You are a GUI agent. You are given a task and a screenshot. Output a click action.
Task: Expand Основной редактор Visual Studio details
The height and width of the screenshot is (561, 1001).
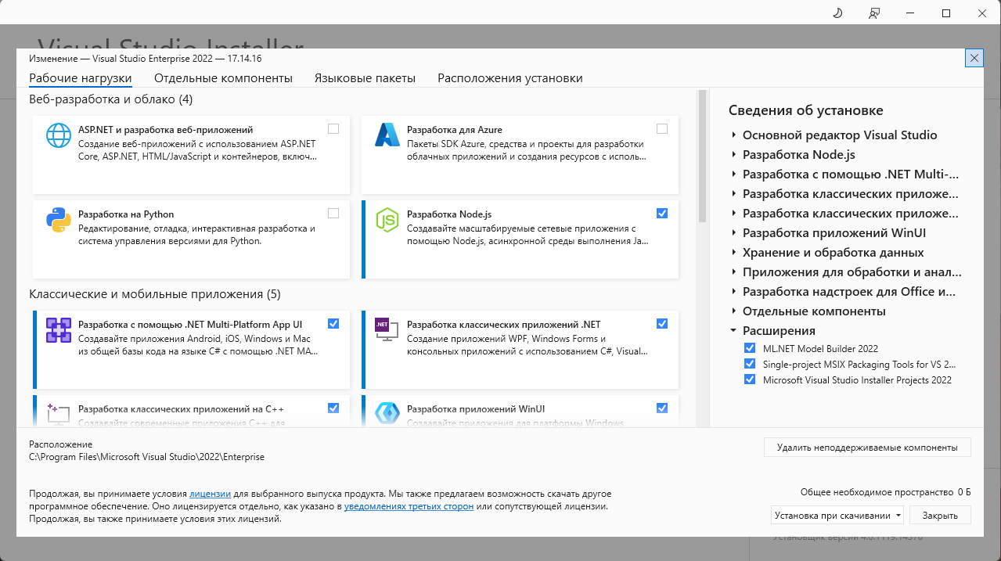733,135
